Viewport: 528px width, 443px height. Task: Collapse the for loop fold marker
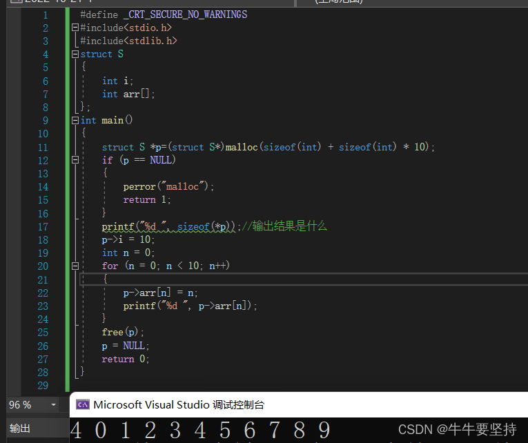(x=75, y=266)
